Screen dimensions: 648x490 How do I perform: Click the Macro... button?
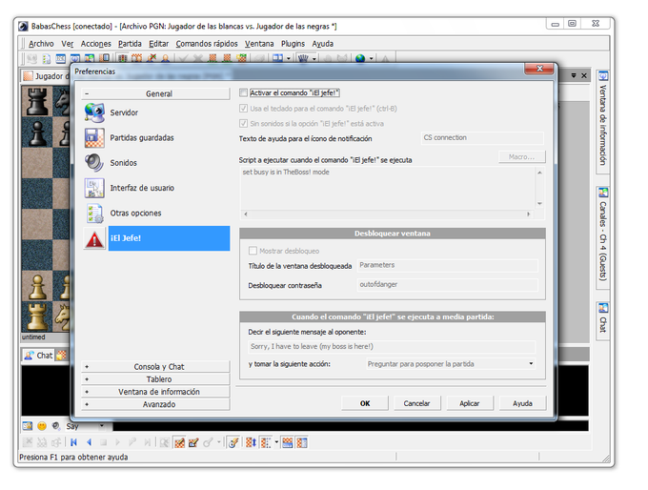pyautogui.click(x=521, y=156)
